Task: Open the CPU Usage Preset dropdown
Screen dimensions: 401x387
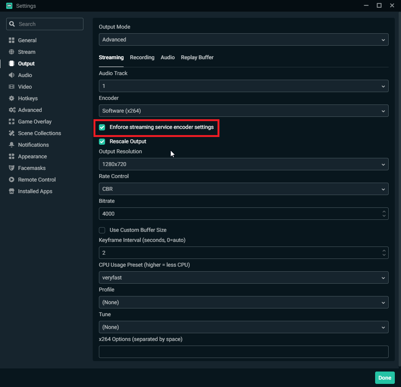Action: pyautogui.click(x=243, y=277)
